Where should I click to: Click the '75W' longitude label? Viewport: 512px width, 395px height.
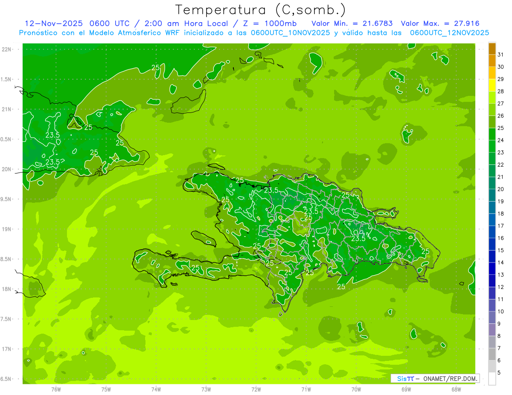(106, 389)
